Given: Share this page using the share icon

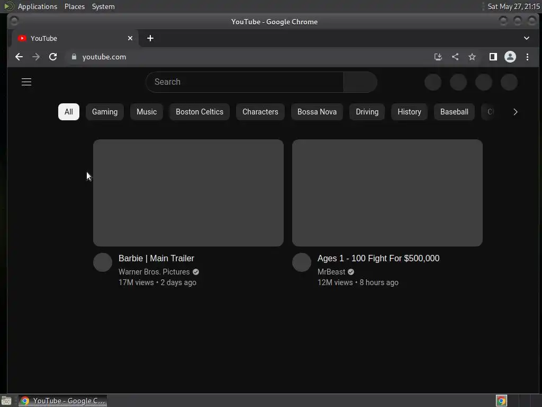Looking at the screenshot, I should (455, 57).
